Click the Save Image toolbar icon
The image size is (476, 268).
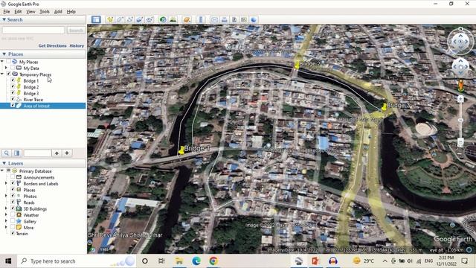(x=234, y=20)
